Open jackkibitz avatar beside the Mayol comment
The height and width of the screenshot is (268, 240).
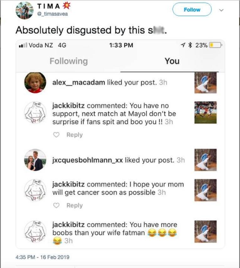click(x=35, y=113)
